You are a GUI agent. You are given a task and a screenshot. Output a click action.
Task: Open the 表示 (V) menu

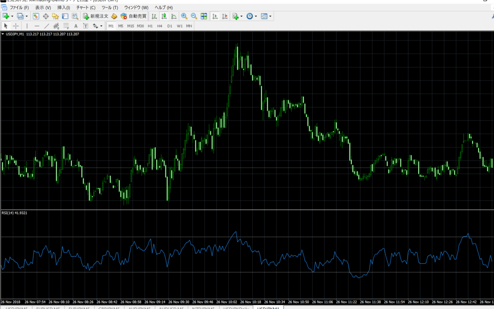(x=43, y=8)
